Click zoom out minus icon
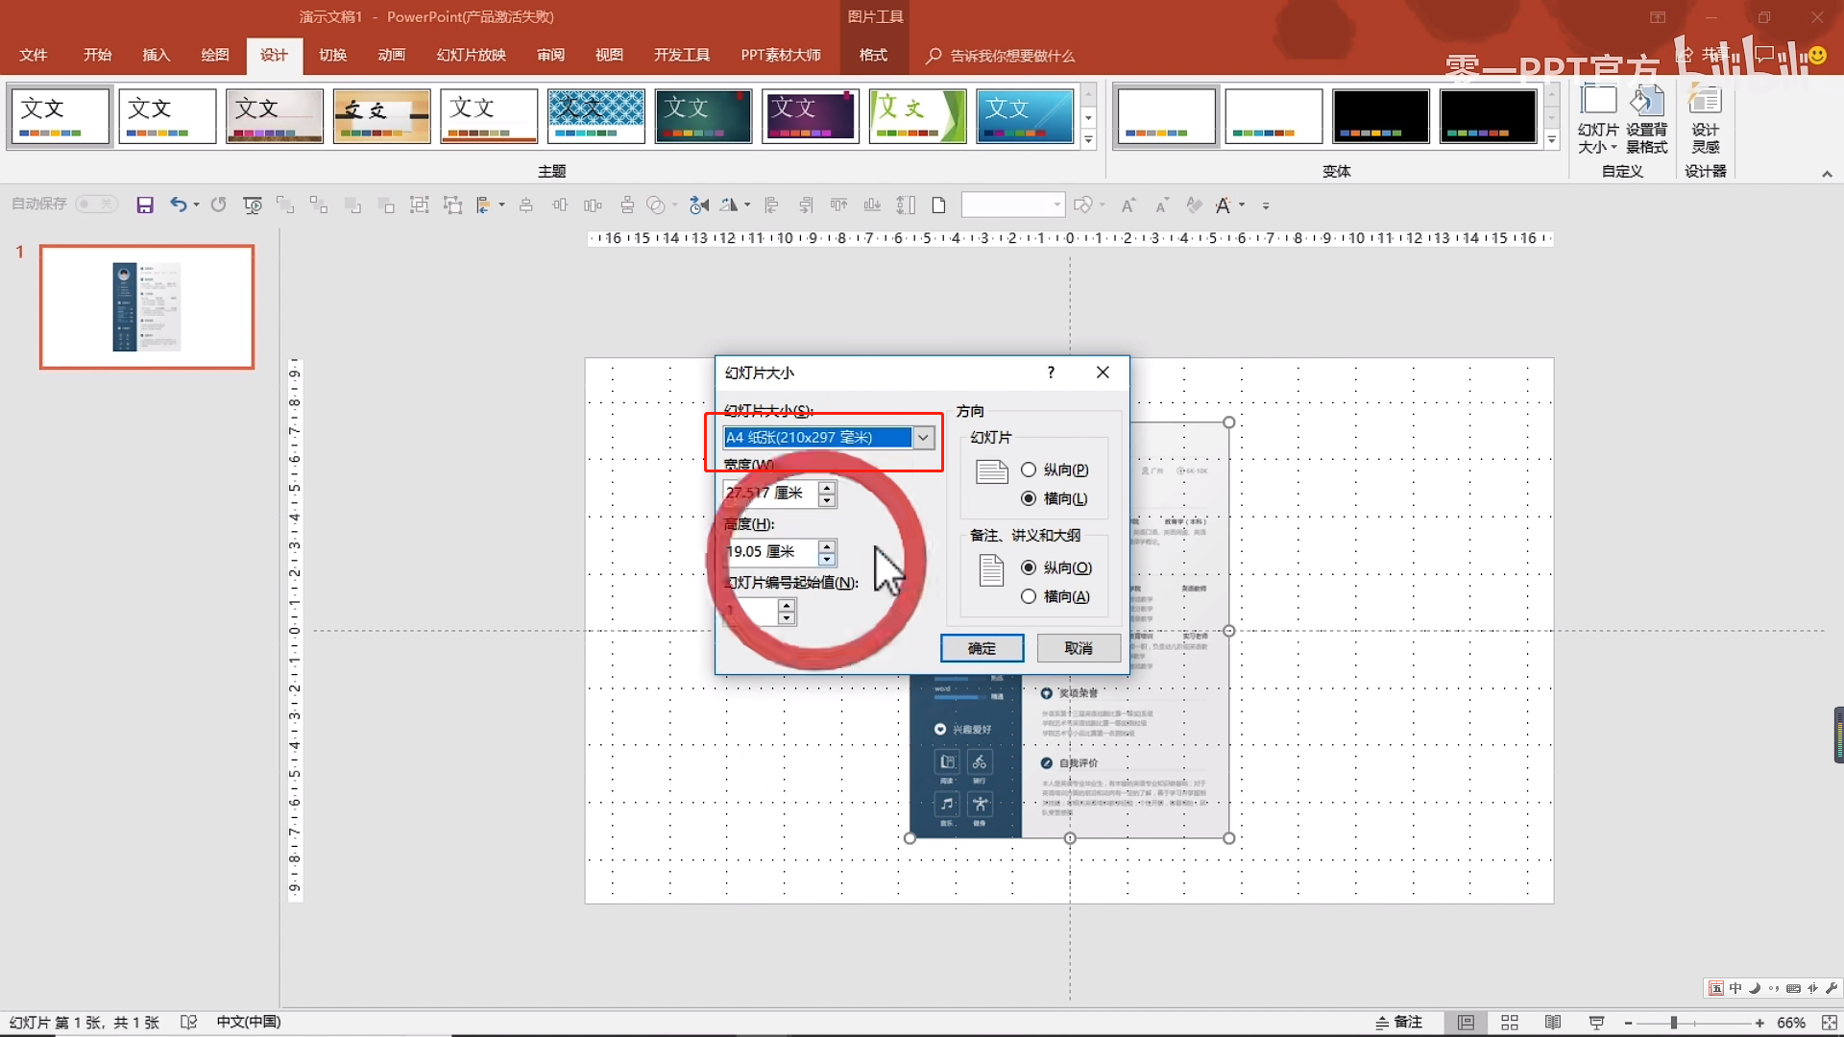 1629,1024
